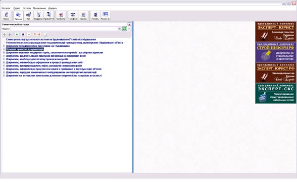The image size is (297, 185).
Task: Open the СТРОЙ-ИНФОРМ РФ banner
Action: tap(276, 52)
